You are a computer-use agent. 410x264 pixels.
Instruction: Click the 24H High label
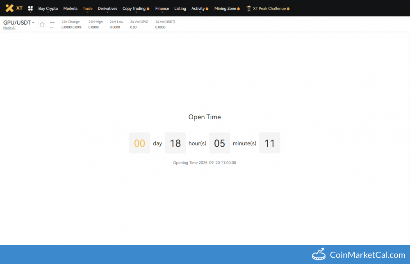click(96, 22)
